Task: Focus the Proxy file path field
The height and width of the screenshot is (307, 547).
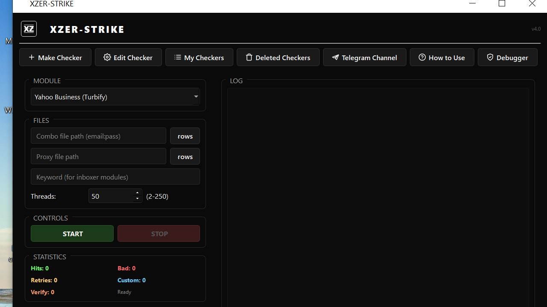Action: tap(98, 156)
